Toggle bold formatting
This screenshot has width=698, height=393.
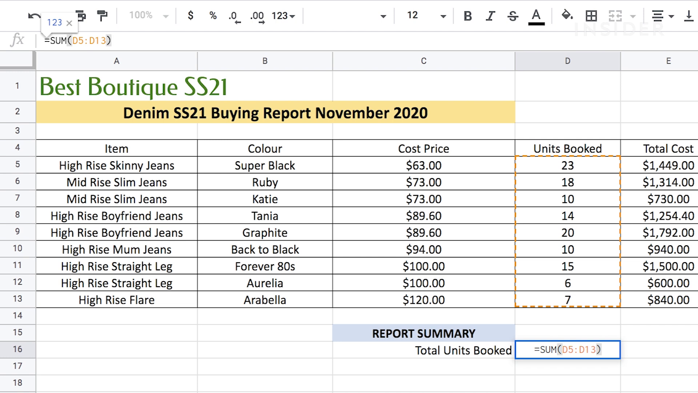pos(468,16)
